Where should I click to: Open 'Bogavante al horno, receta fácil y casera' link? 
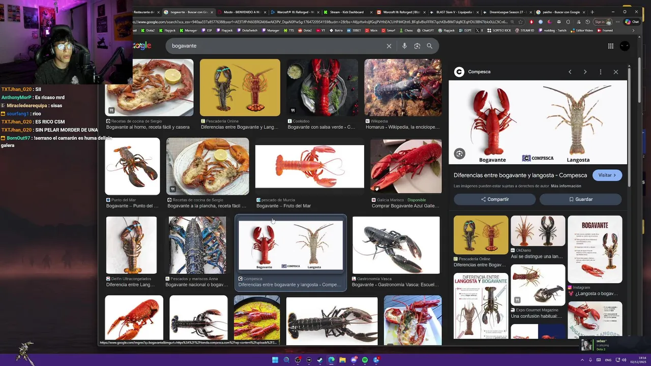coord(148,127)
